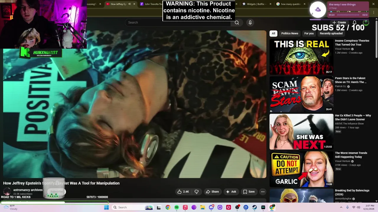Open Patrick Cc channel name
This screenshot has height=212, width=378.
tap(340, 86)
